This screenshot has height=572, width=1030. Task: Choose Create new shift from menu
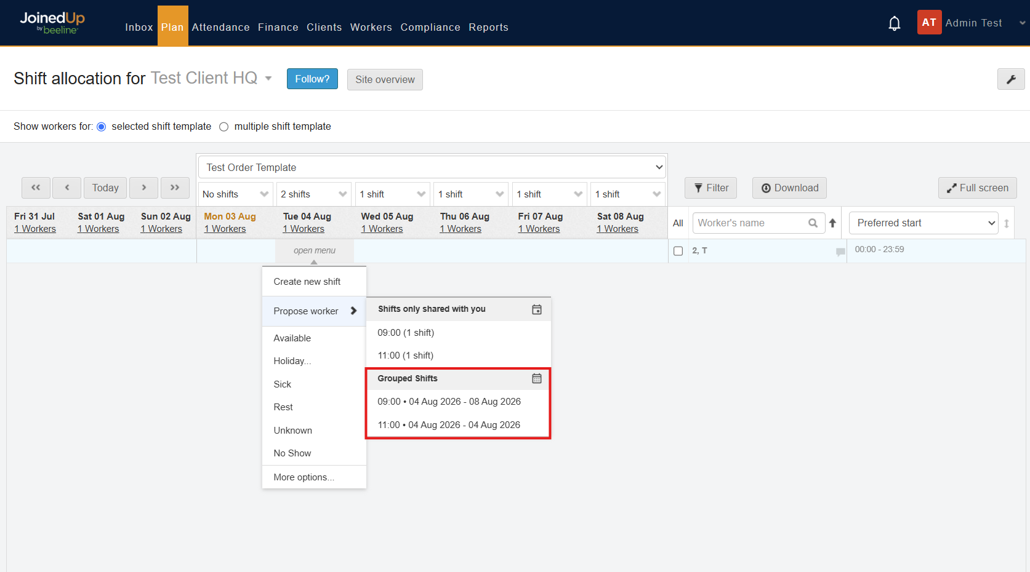[x=314, y=282]
